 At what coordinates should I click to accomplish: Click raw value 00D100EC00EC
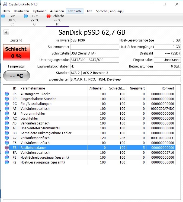(x=162, y=138)
